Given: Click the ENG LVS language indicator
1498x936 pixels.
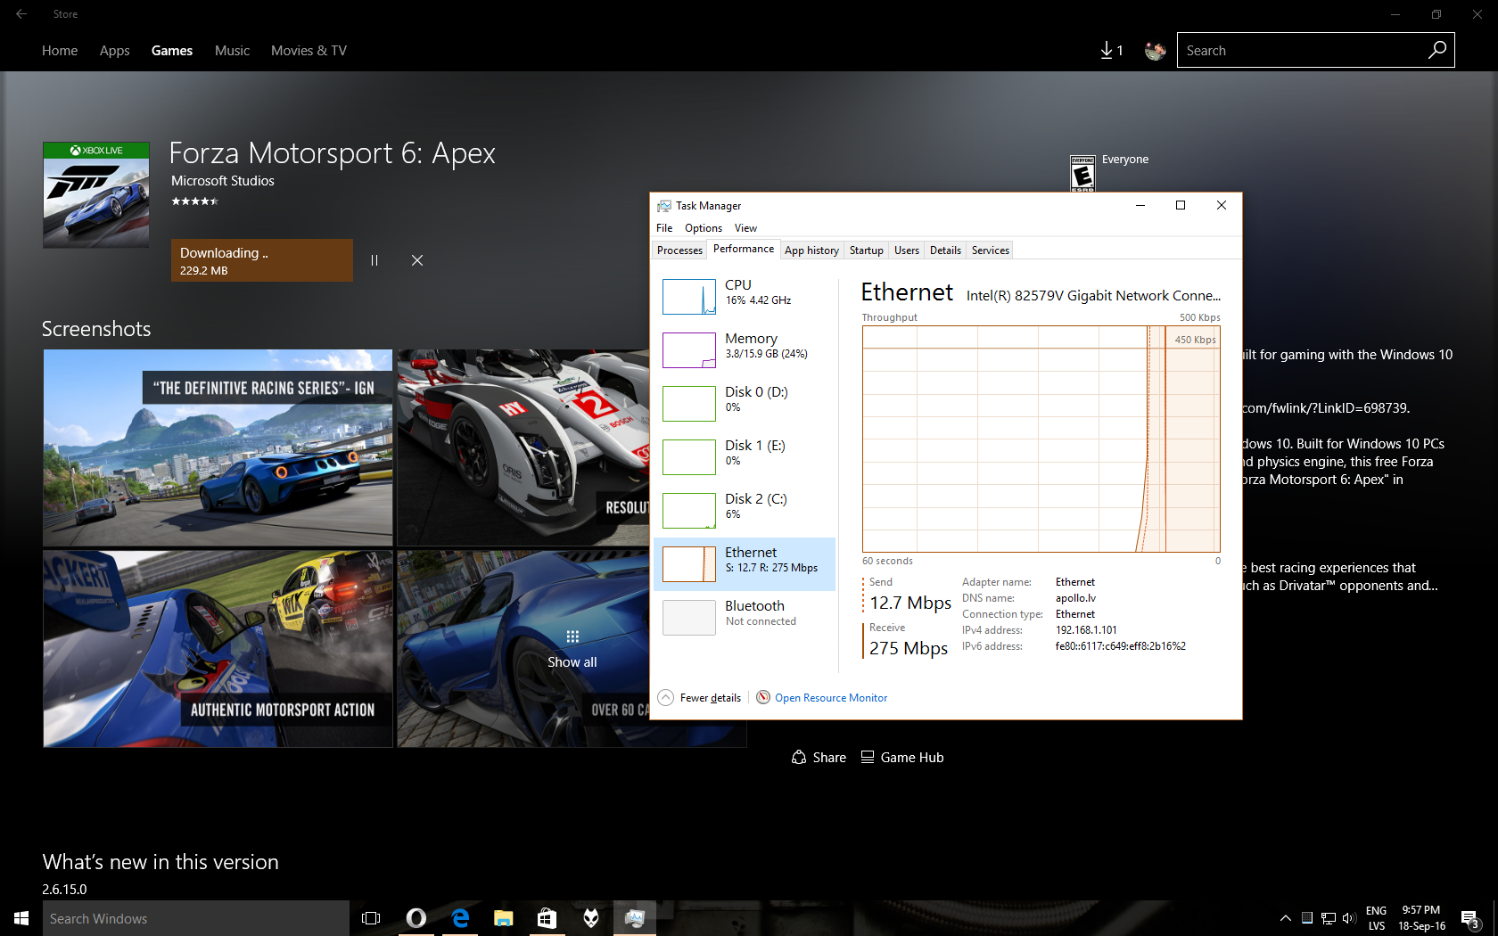Looking at the screenshot, I should [x=1376, y=918].
